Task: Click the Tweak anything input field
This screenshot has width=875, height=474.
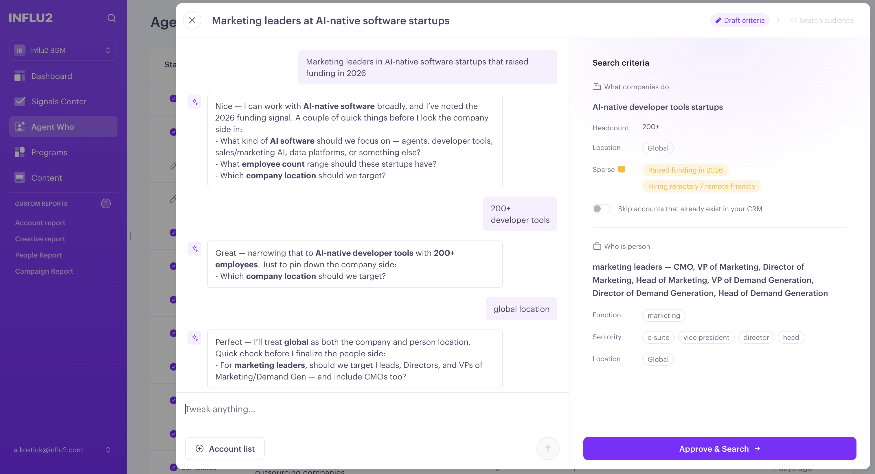Action: click(x=372, y=409)
